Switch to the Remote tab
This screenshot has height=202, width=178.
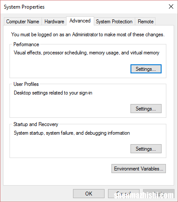tap(146, 22)
